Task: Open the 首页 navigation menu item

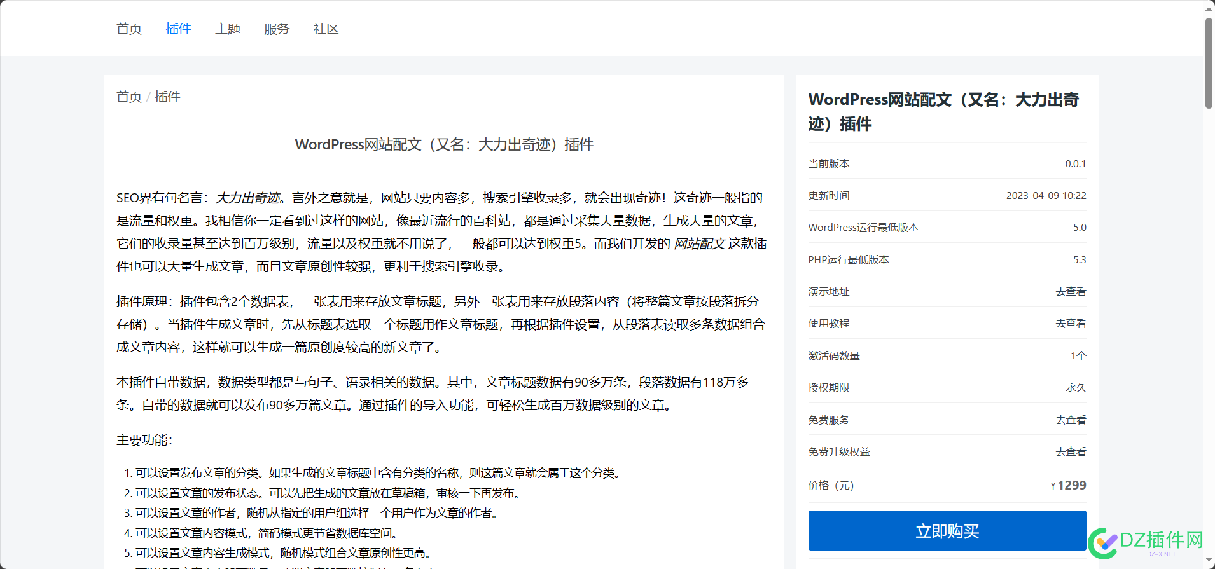Action: (x=129, y=29)
